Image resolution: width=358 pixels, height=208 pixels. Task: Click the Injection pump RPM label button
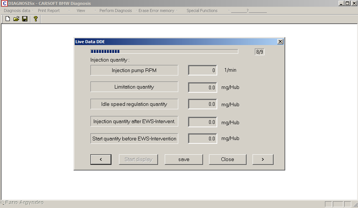[x=134, y=70]
